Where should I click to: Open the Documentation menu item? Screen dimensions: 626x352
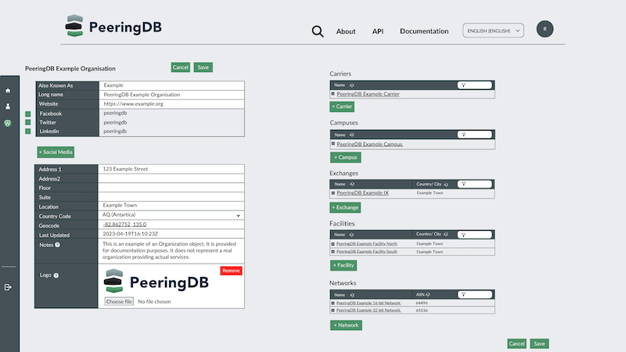pos(424,31)
